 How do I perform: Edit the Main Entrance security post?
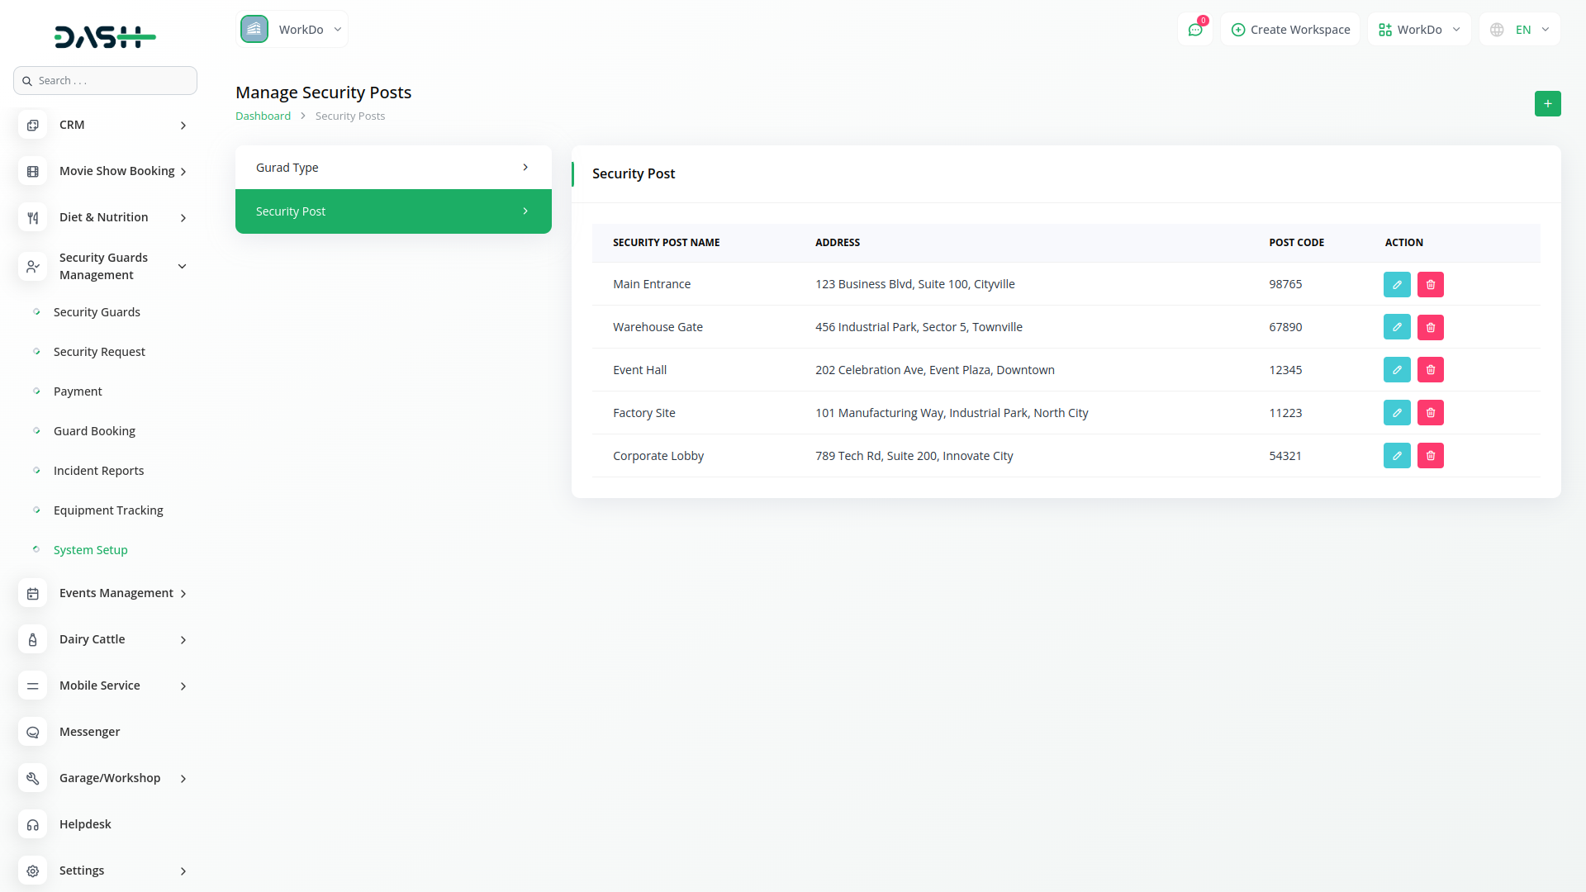coord(1397,284)
